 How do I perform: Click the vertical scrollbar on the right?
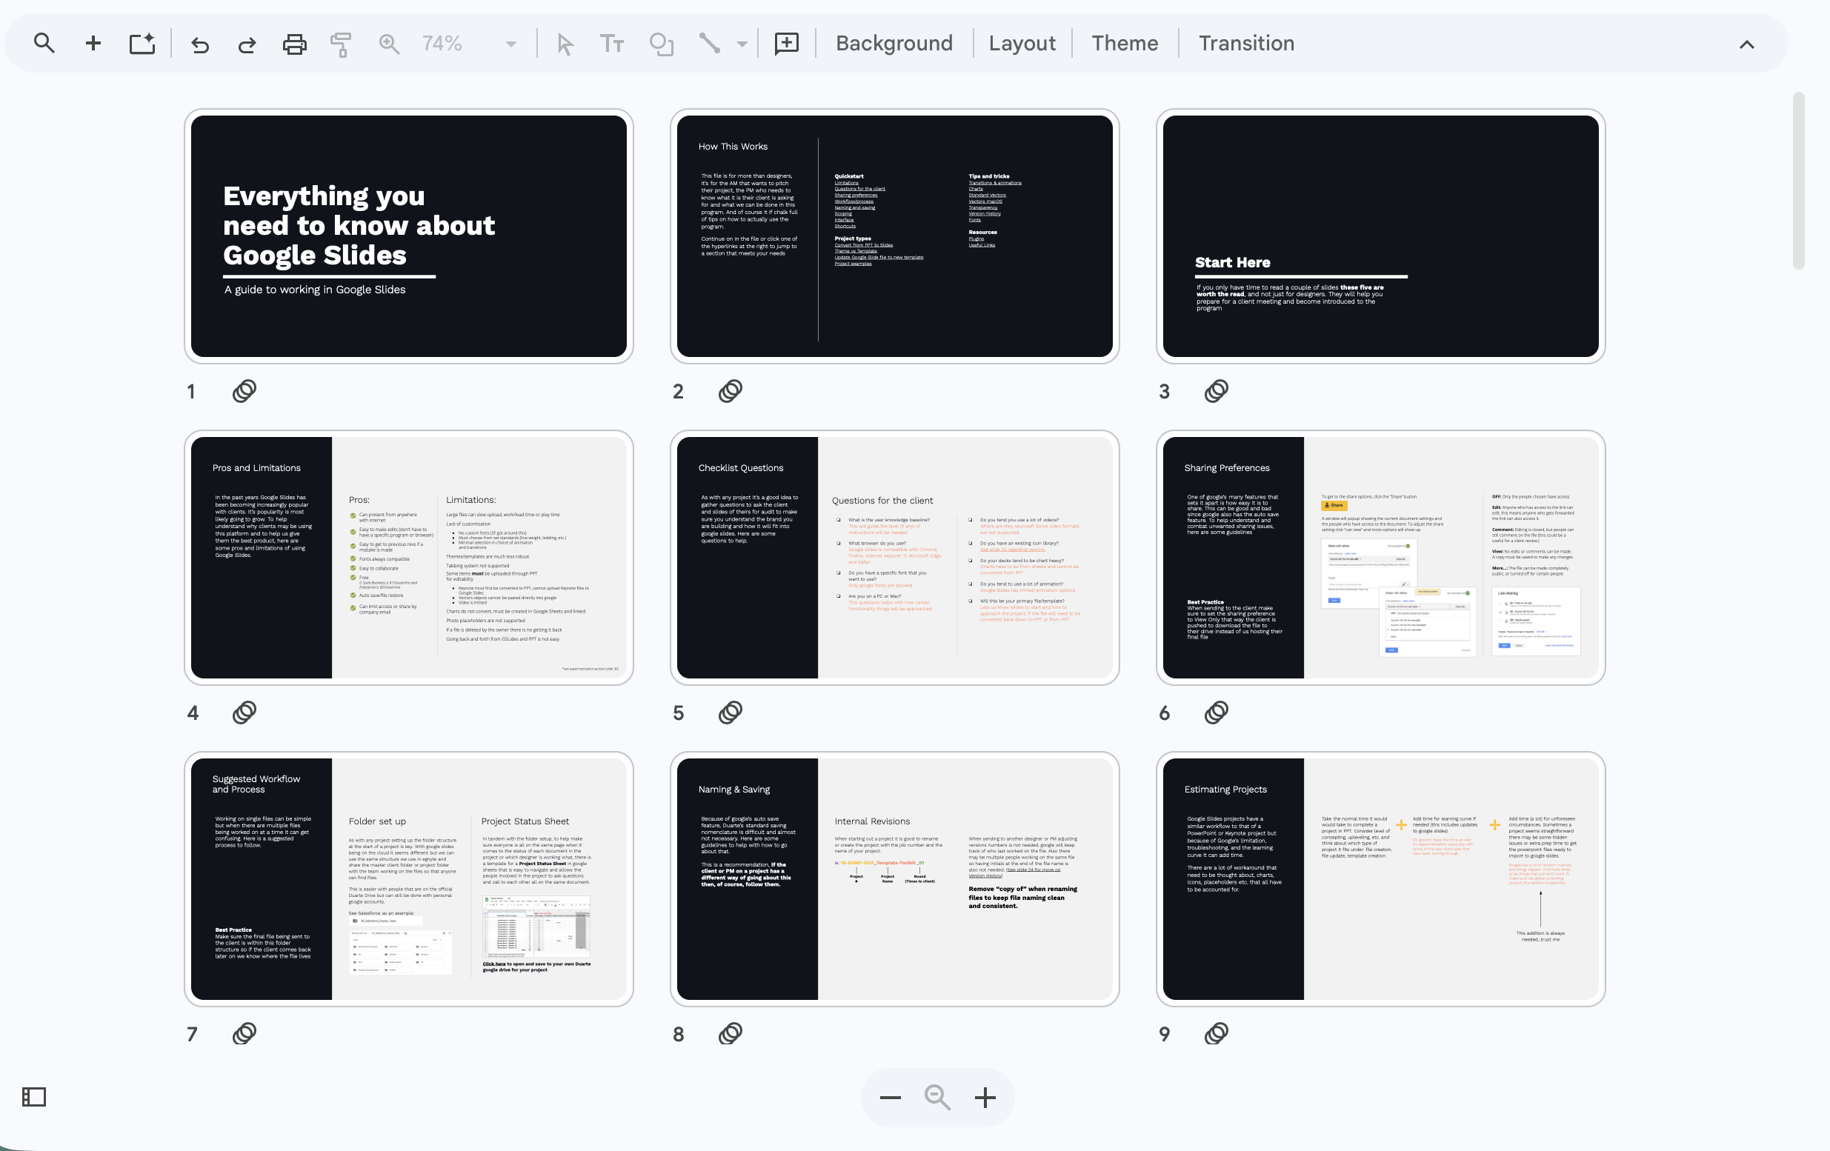click(1798, 181)
